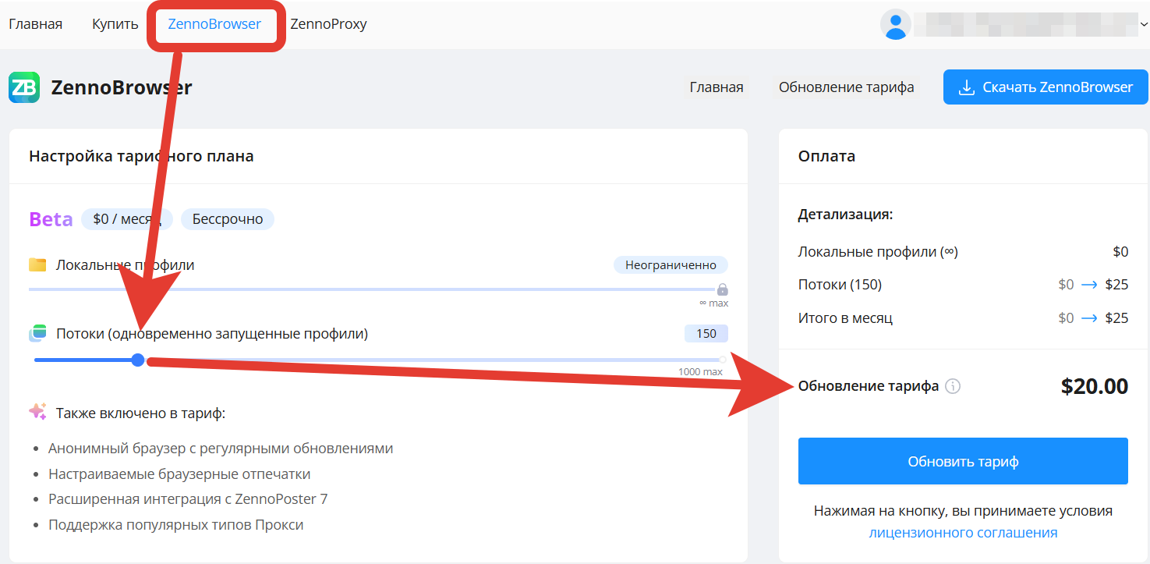This screenshot has width=1150, height=564.
Task: Select the ZennoBrowser navigation tab
Action: pyautogui.click(x=214, y=24)
